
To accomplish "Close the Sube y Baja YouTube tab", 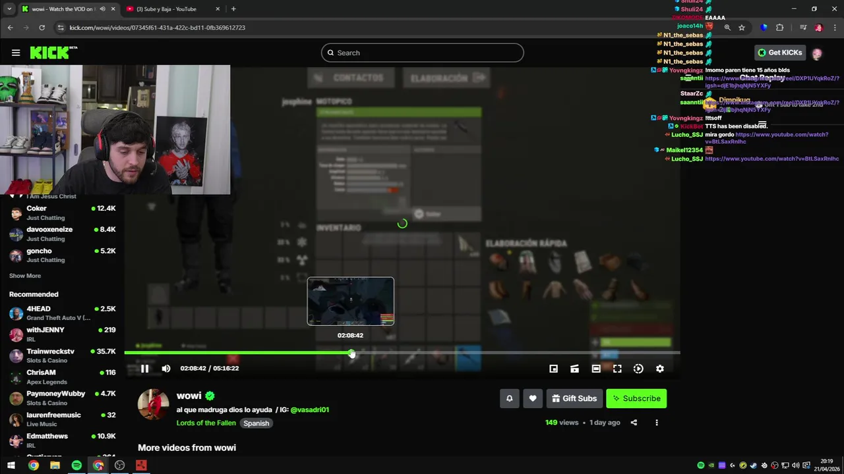I will [x=218, y=9].
